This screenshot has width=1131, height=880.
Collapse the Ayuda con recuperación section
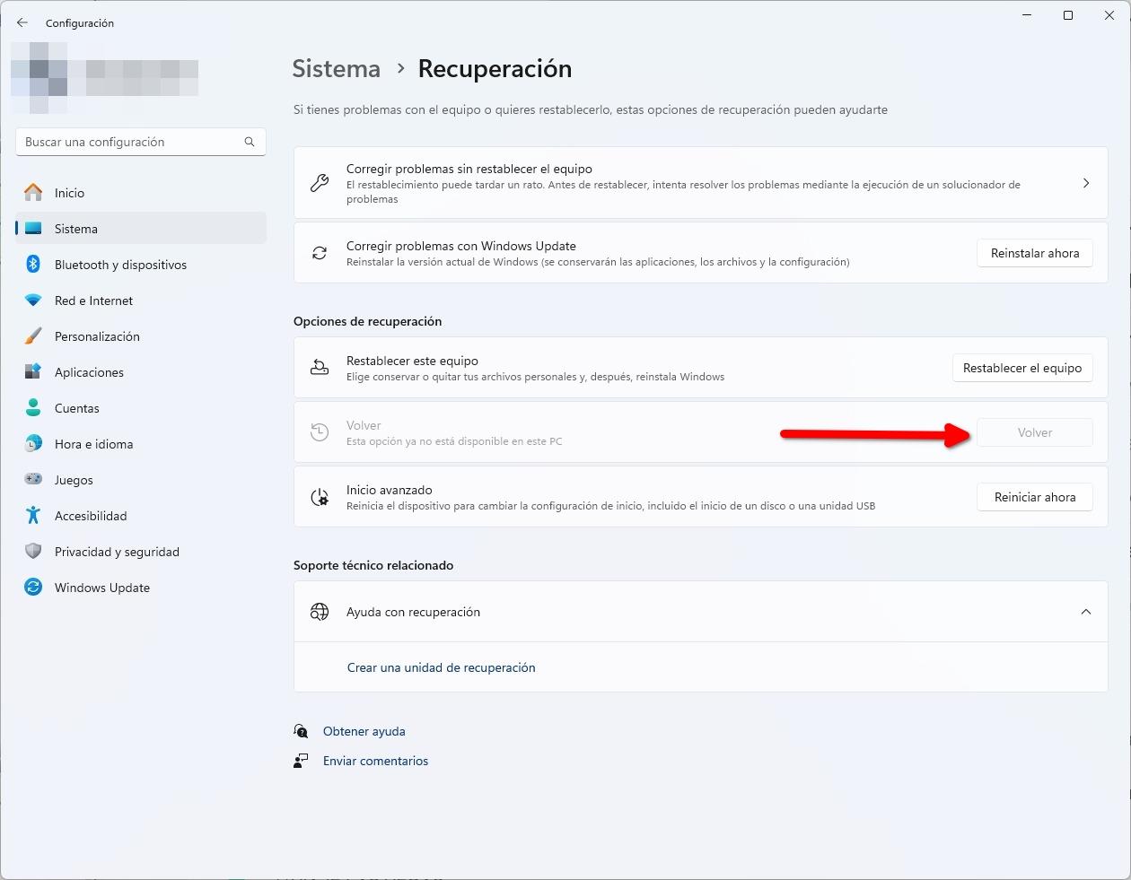[1085, 612]
